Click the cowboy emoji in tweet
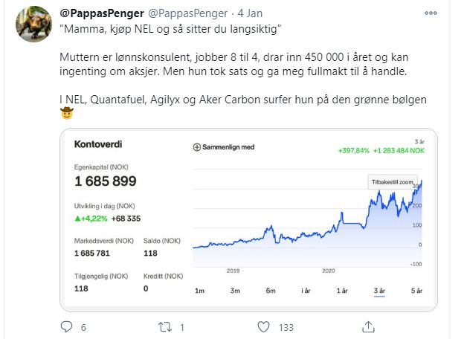 67,114
